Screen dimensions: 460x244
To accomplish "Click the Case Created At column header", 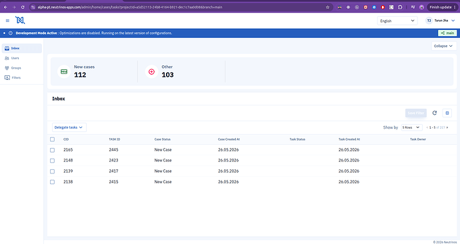I will pyautogui.click(x=229, y=139).
